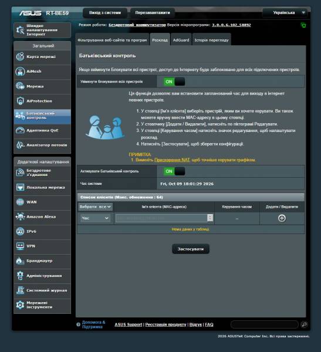
Task: Switch to Фільтрування веб-сайтів та програм tab
Action: coord(112,40)
